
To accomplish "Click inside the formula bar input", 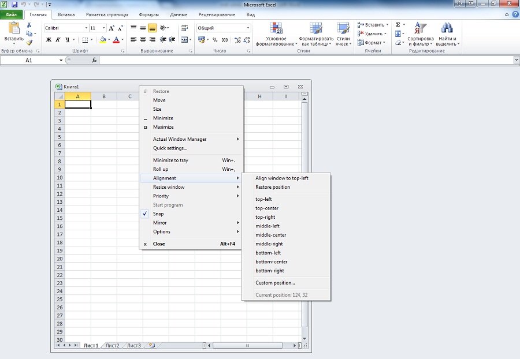I will 306,60.
